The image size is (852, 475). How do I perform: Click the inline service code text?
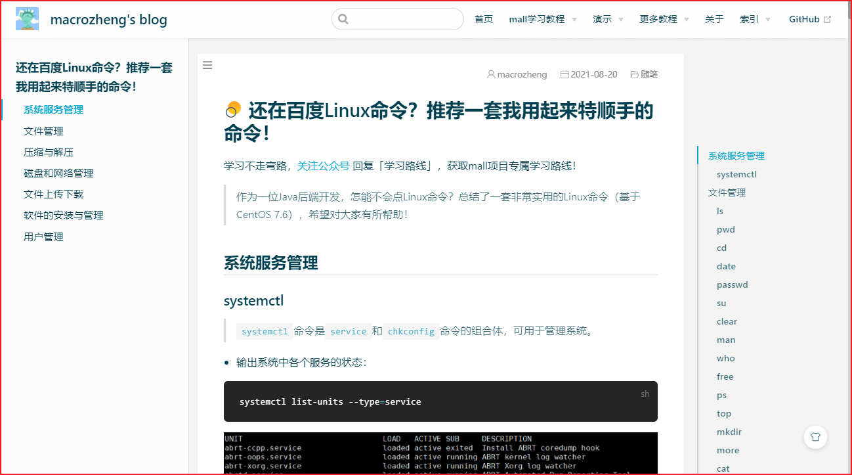point(349,331)
